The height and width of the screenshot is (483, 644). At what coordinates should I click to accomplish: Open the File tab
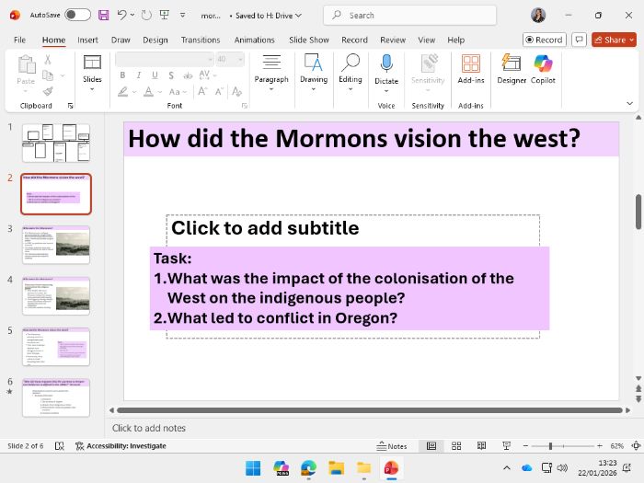[19, 40]
